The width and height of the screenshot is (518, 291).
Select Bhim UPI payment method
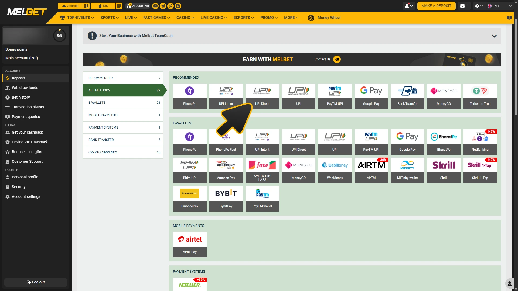coord(190,170)
